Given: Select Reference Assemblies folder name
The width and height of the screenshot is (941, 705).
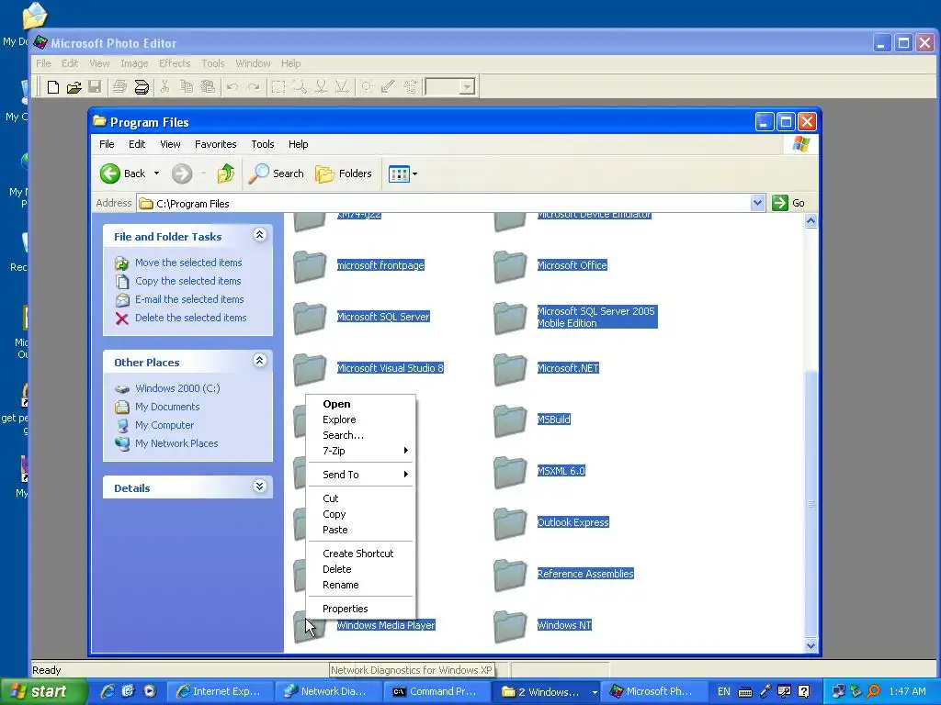Looking at the screenshot, I should [x=585, y=575].
